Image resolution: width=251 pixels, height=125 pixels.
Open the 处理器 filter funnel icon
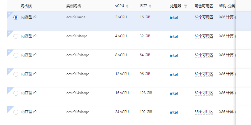(185, 6)
